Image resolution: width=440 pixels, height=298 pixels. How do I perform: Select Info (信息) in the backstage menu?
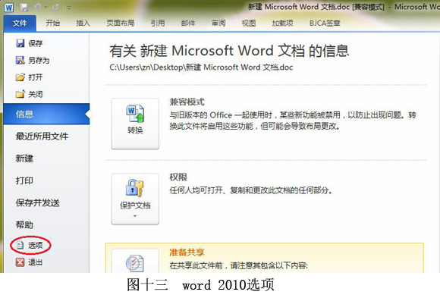pyautogui.click(x=46, y=114)
